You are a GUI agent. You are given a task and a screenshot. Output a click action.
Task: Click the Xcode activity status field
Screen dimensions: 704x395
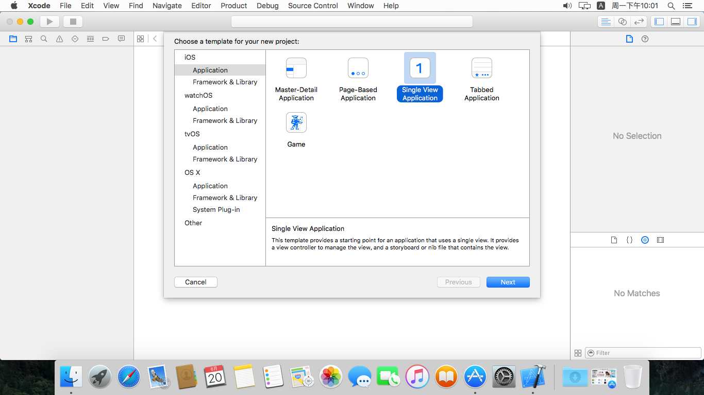tap(352, 22)
